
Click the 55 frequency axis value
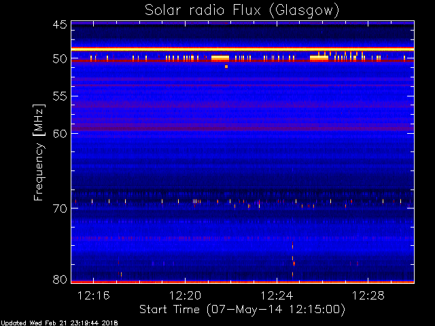[x=60, y=96]
